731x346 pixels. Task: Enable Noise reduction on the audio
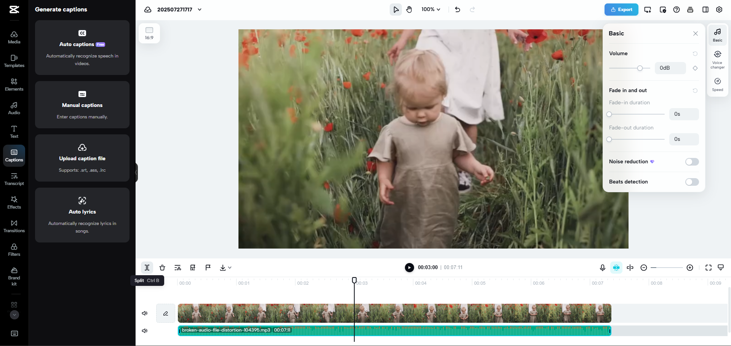tap(691, 162)
